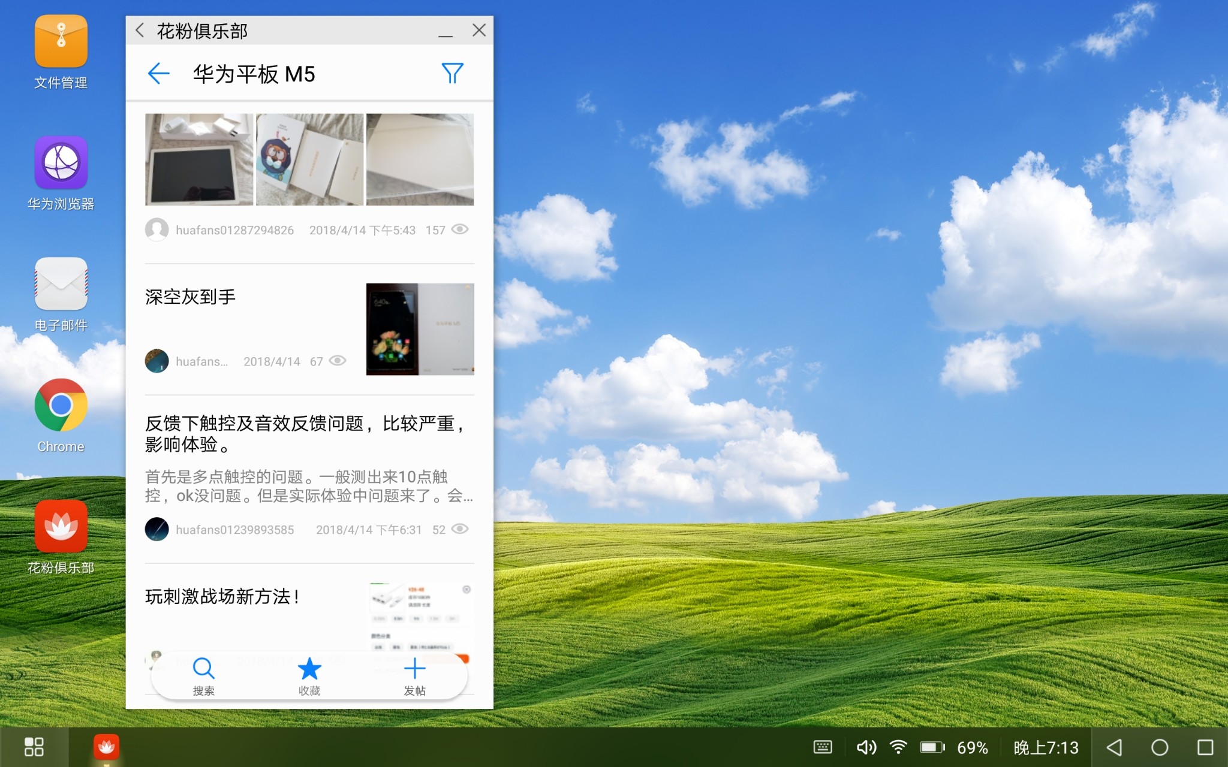This screenshot has width=1228, height=767.
Task: Click avatar of huafans01287294826
Action: 156,230
